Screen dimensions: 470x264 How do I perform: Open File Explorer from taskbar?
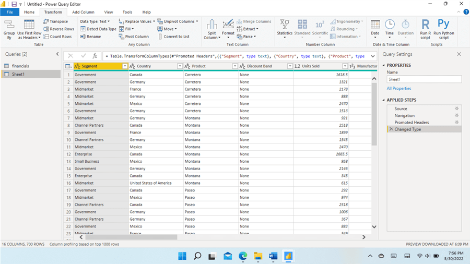258,256
